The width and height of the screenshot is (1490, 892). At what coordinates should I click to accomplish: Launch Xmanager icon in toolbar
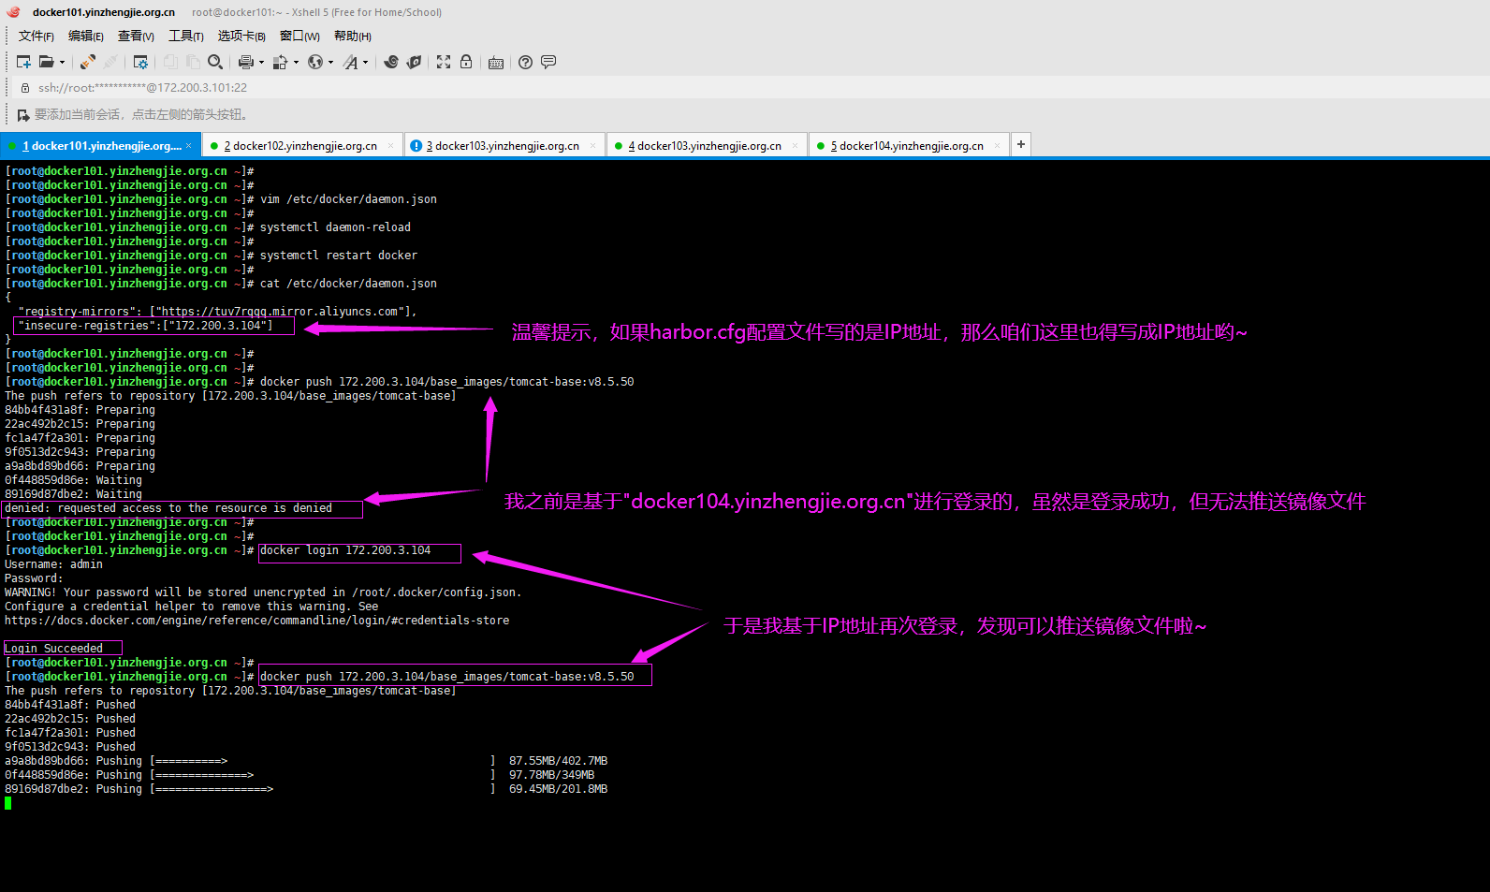414,62
